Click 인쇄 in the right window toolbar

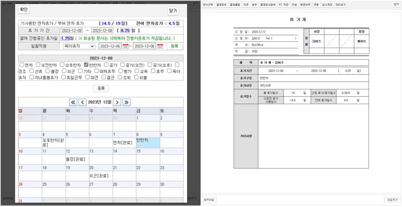[294, 5]
